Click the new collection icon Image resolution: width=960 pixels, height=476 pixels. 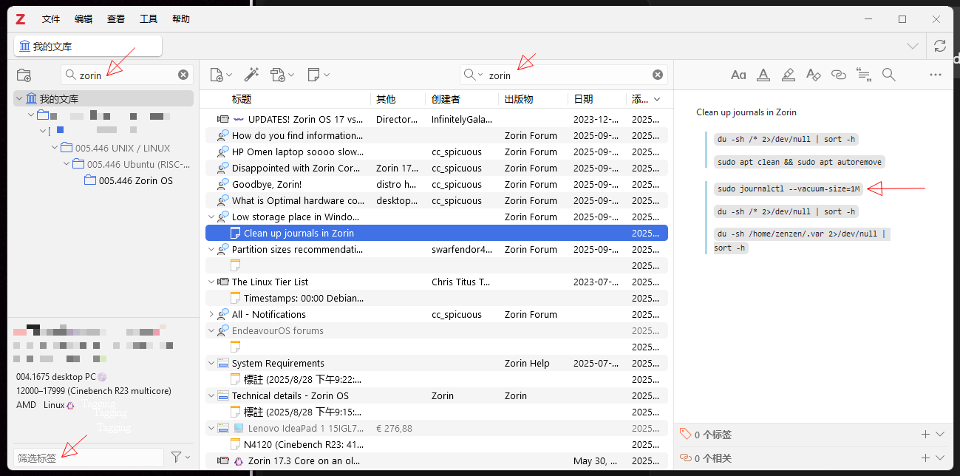tap(24, 75)
